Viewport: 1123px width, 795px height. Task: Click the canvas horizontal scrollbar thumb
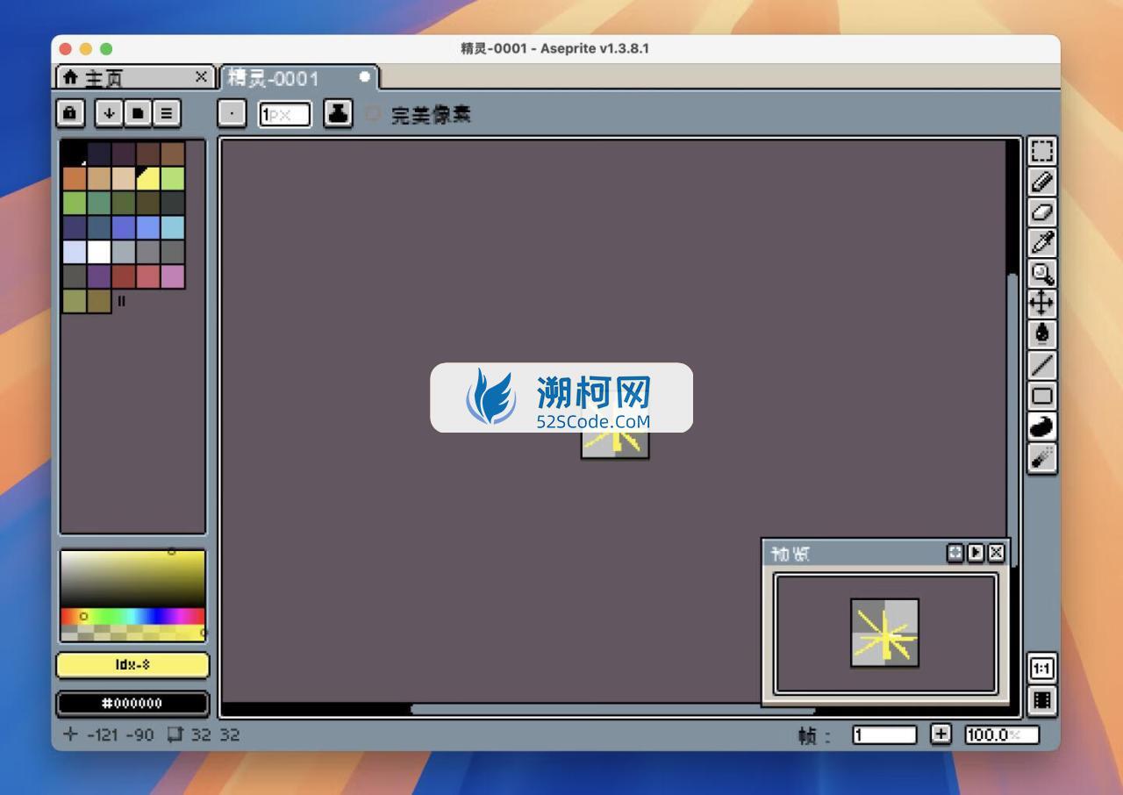[x=612, y=709]
